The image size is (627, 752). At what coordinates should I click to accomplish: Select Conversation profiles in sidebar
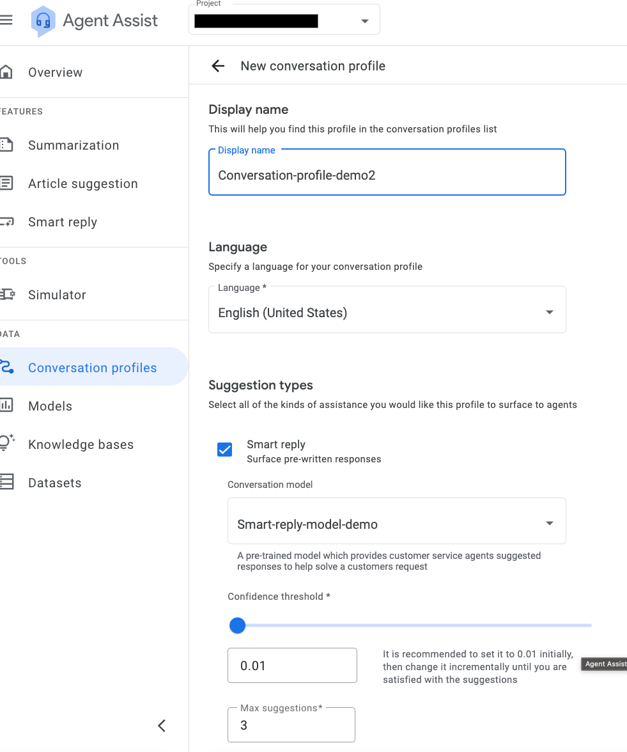[93, 367]
